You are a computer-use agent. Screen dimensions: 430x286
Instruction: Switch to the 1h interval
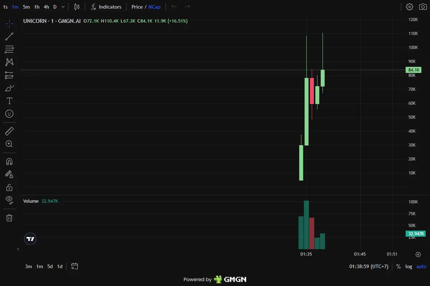37,7
